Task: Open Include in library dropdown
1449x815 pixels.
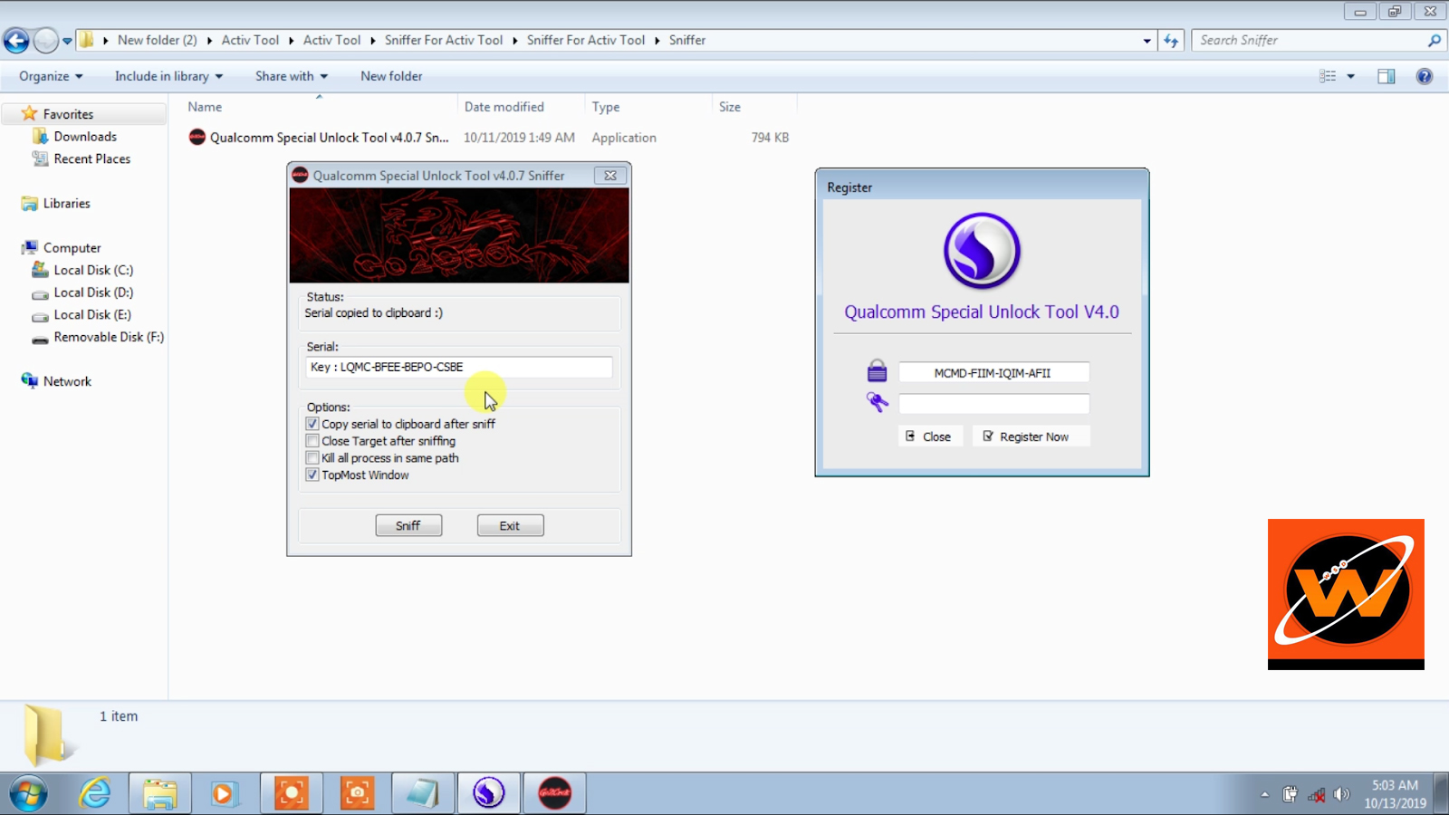Action: tap(168, 76)
